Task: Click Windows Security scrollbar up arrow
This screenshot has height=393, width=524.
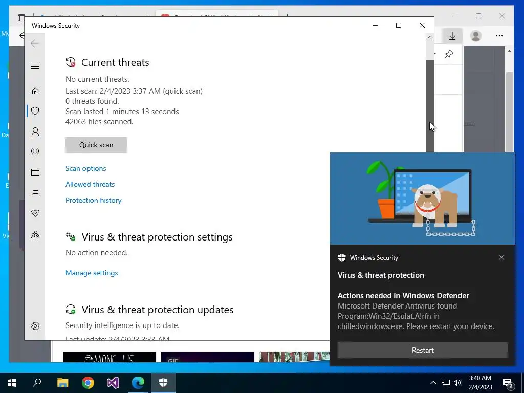Action: [430, 37]
